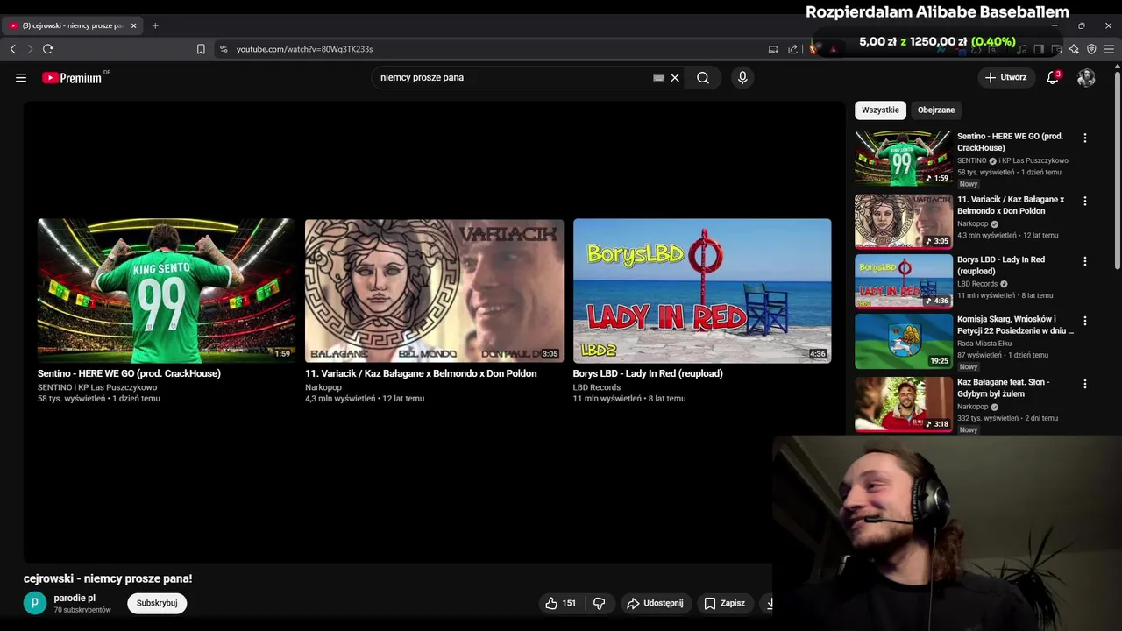The height and width of the screenshot is (631, 1122).
Task: Go to YouTube Premium home via logo
Action: point(72,78)
